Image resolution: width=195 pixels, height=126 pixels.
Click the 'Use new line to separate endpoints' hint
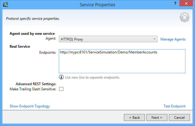click(92, 77)
